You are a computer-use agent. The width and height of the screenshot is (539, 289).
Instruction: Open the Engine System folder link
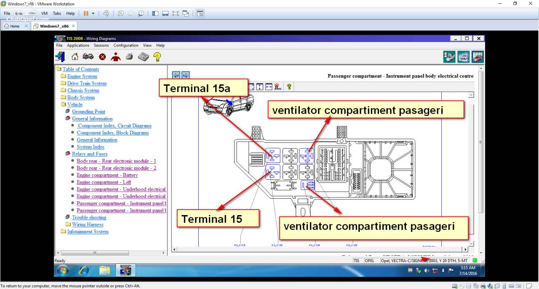point(82,76)
